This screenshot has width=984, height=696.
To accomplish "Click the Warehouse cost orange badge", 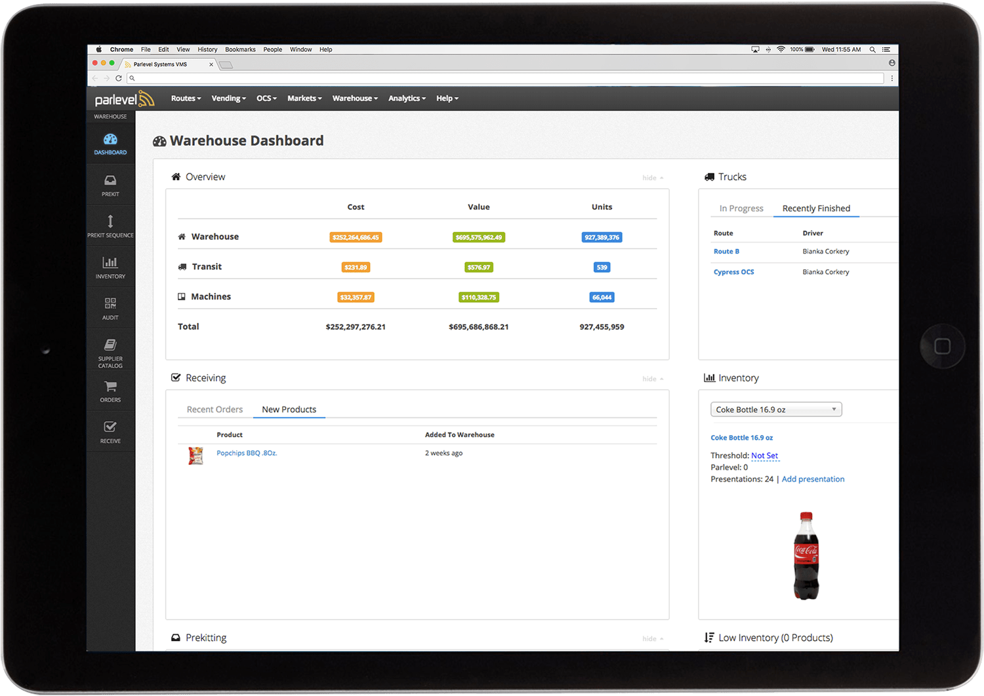I will pyautogui.click(x=356, y=237).
